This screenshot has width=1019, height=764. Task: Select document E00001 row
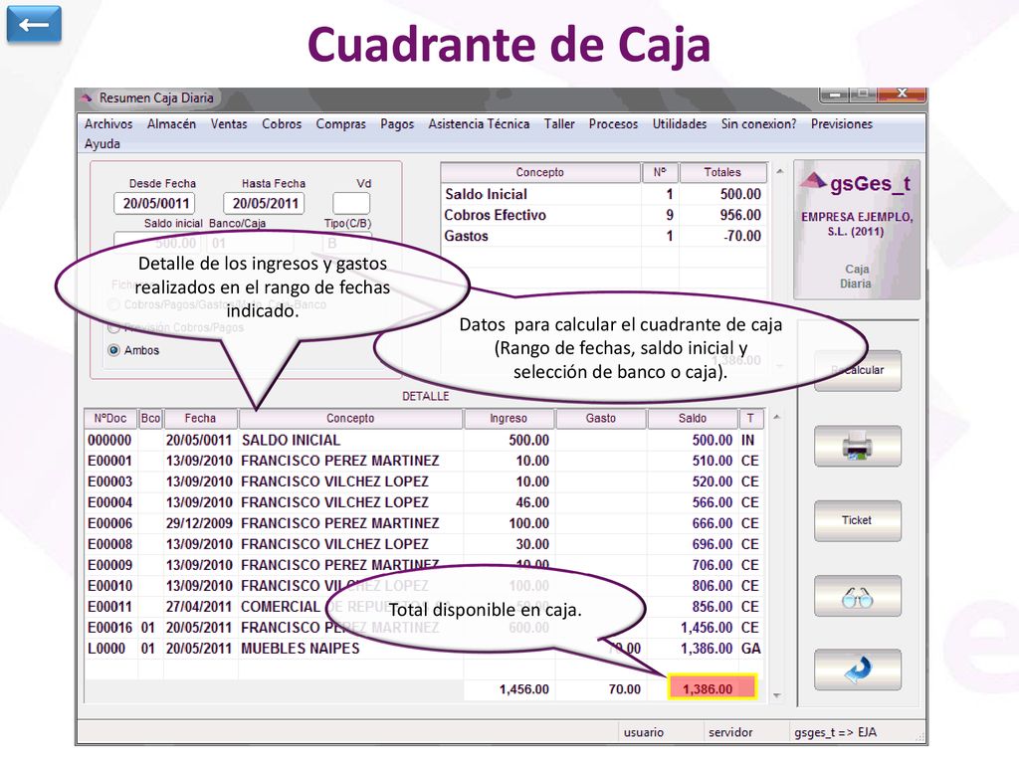pyautogui.click(x=424, y=461)
